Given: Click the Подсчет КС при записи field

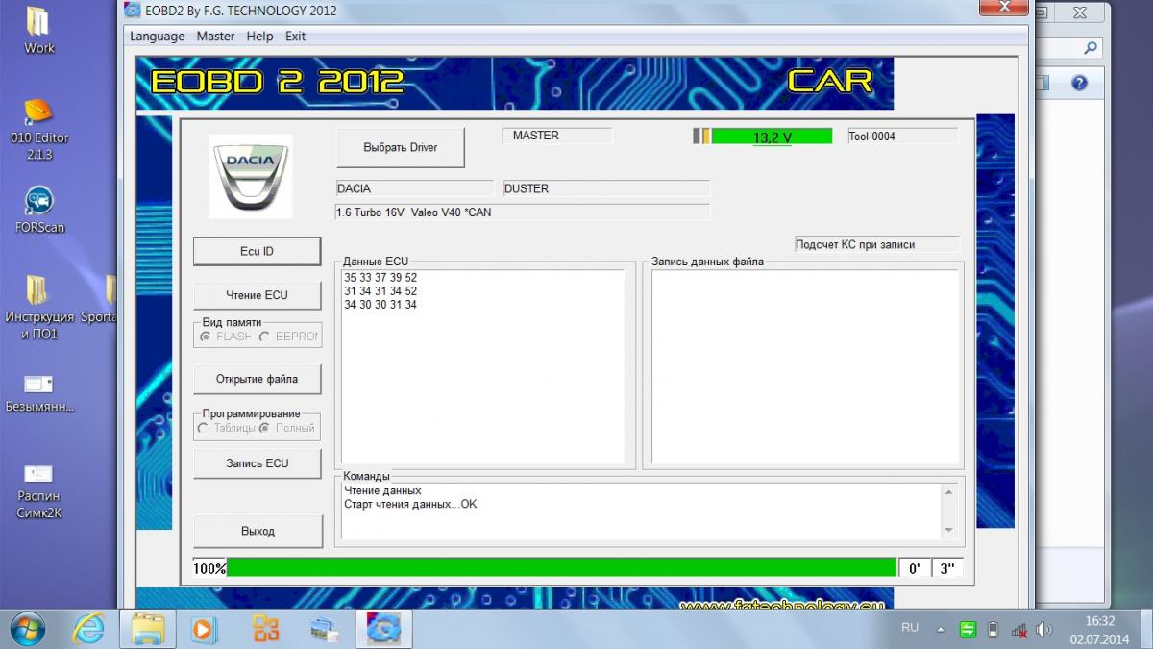Looking at the screenshot, I should (x=877, y=244).
